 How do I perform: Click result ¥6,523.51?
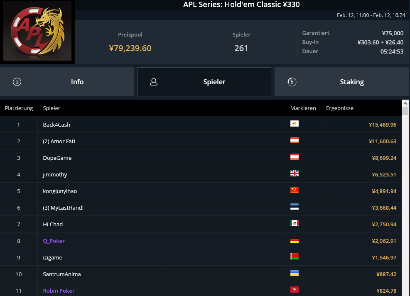tap(384, 174)
